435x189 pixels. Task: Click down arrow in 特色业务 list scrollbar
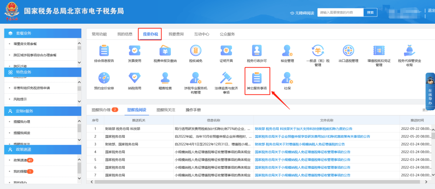79,101
